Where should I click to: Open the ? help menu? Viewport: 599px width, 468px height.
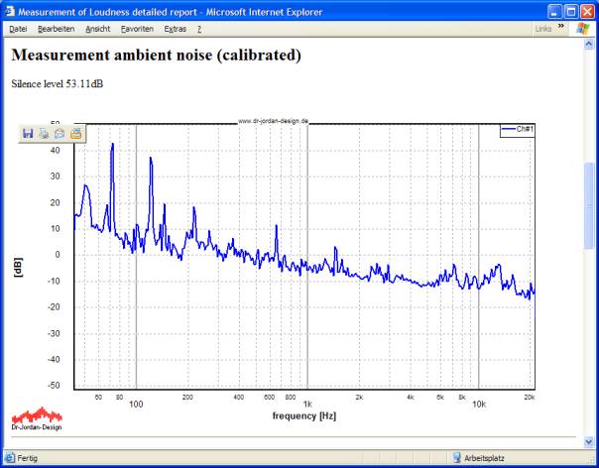coord(199,29)
